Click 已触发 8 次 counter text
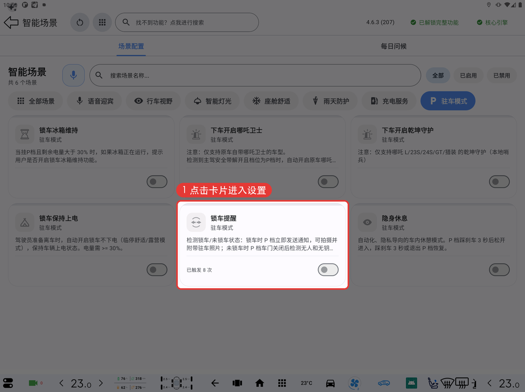 coord(199,270)
